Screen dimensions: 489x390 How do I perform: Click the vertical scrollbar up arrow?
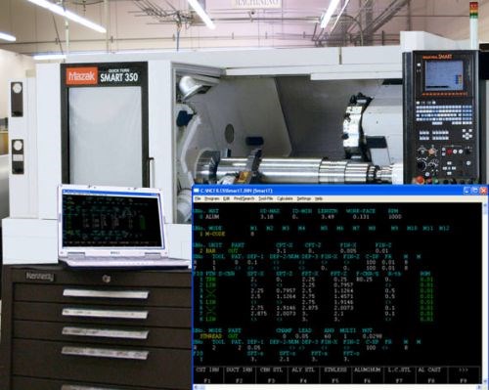[x=485, y=205]
